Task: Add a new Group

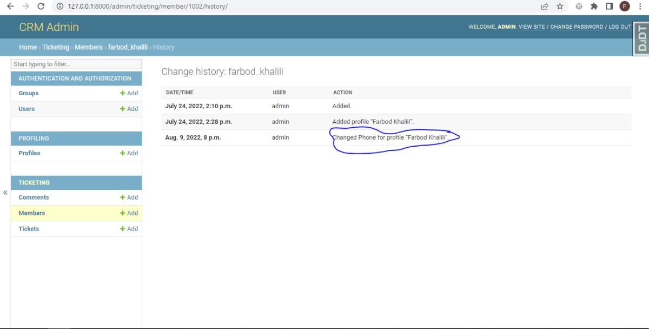Action: coord(129,93)
